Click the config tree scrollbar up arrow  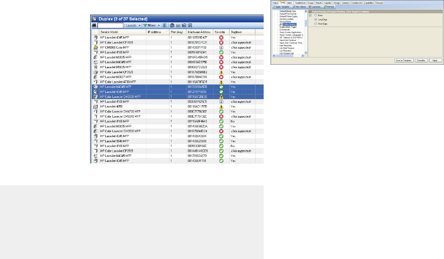pos(306,12)
